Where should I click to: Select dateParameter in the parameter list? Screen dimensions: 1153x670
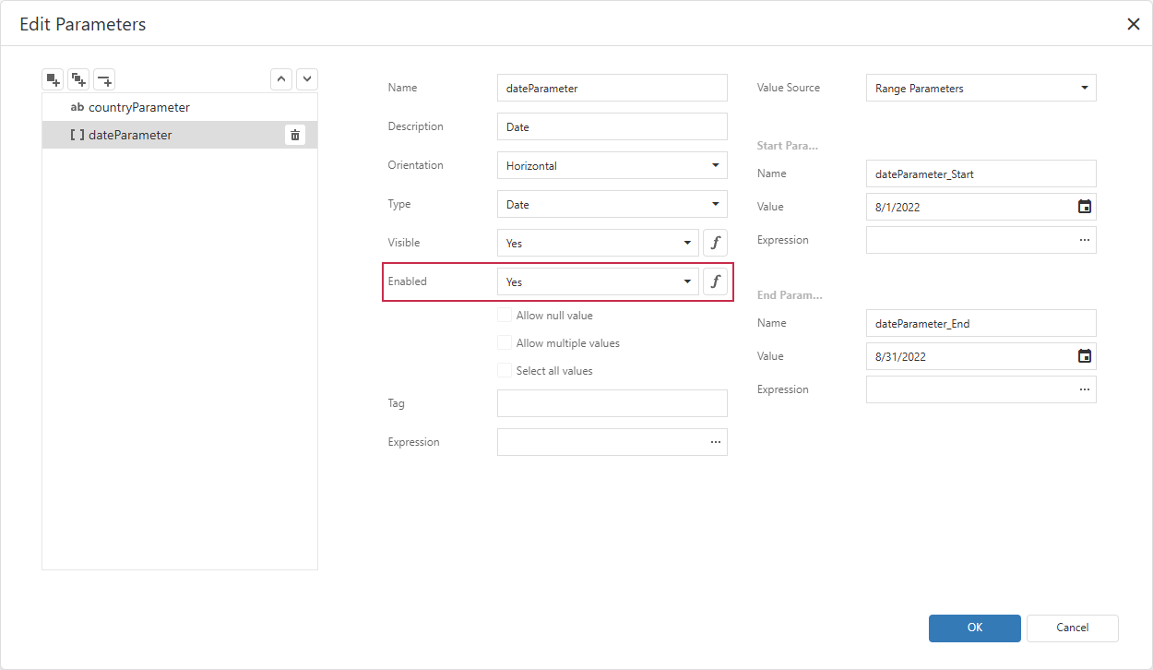click(x=180, y=135)
